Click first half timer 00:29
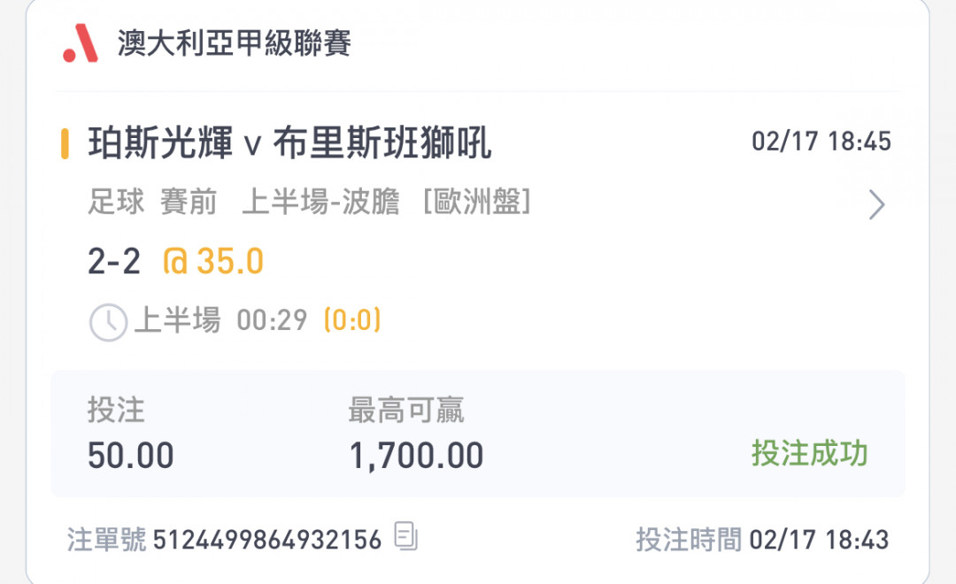 tap(272, 320)
